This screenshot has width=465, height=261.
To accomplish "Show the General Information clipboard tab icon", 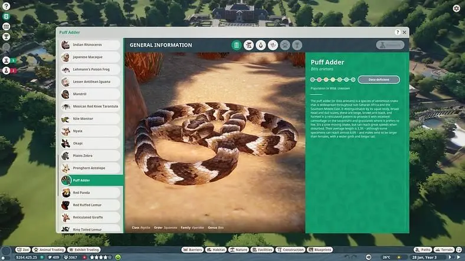I will pyautogui.click(x=237, y=45).
